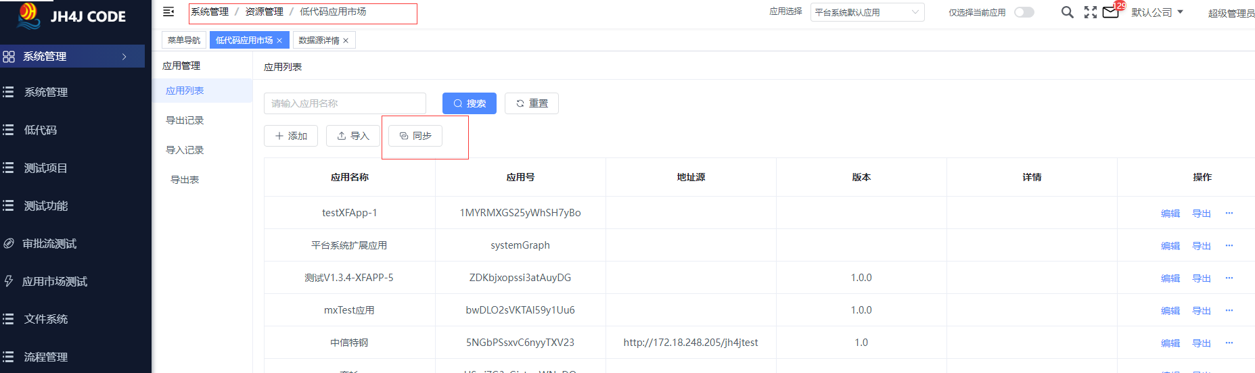The height and width of the screenshot is (373, 1255).
Task: Open the 平台系统默认应用 application dropdown
Action: coord(867,12)
